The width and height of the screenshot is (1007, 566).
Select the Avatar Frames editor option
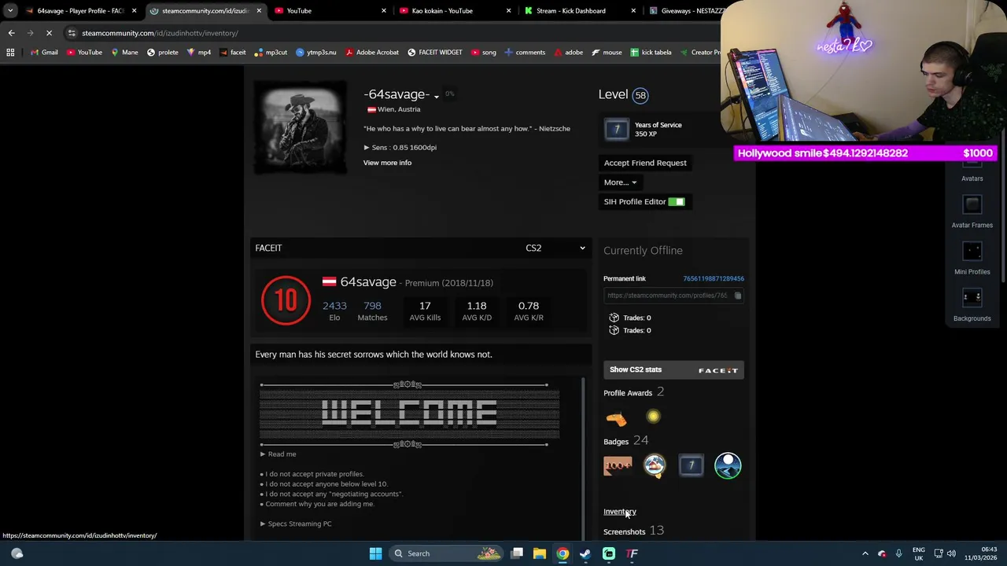[x=972, y=212]
